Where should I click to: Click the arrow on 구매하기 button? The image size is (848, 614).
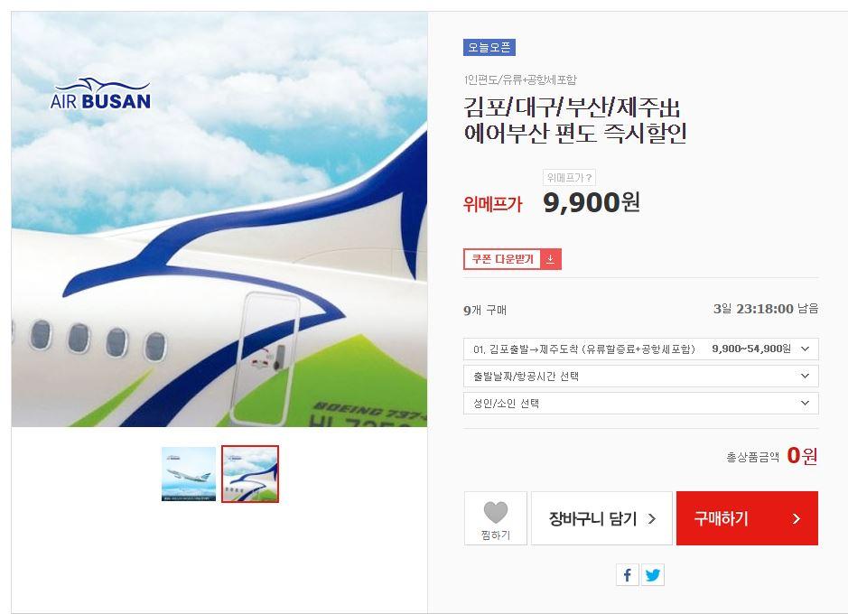[x=796, y=519]
